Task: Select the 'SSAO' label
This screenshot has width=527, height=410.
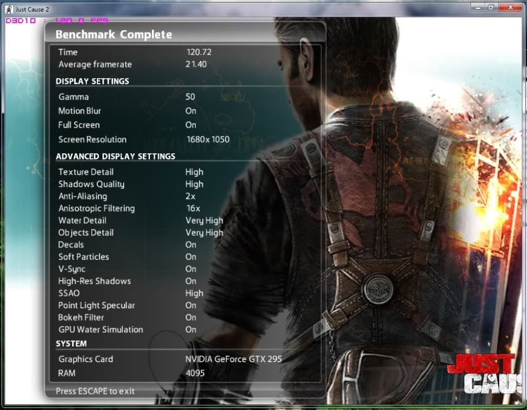Action: pyautogui.click(x=69, y=293)
